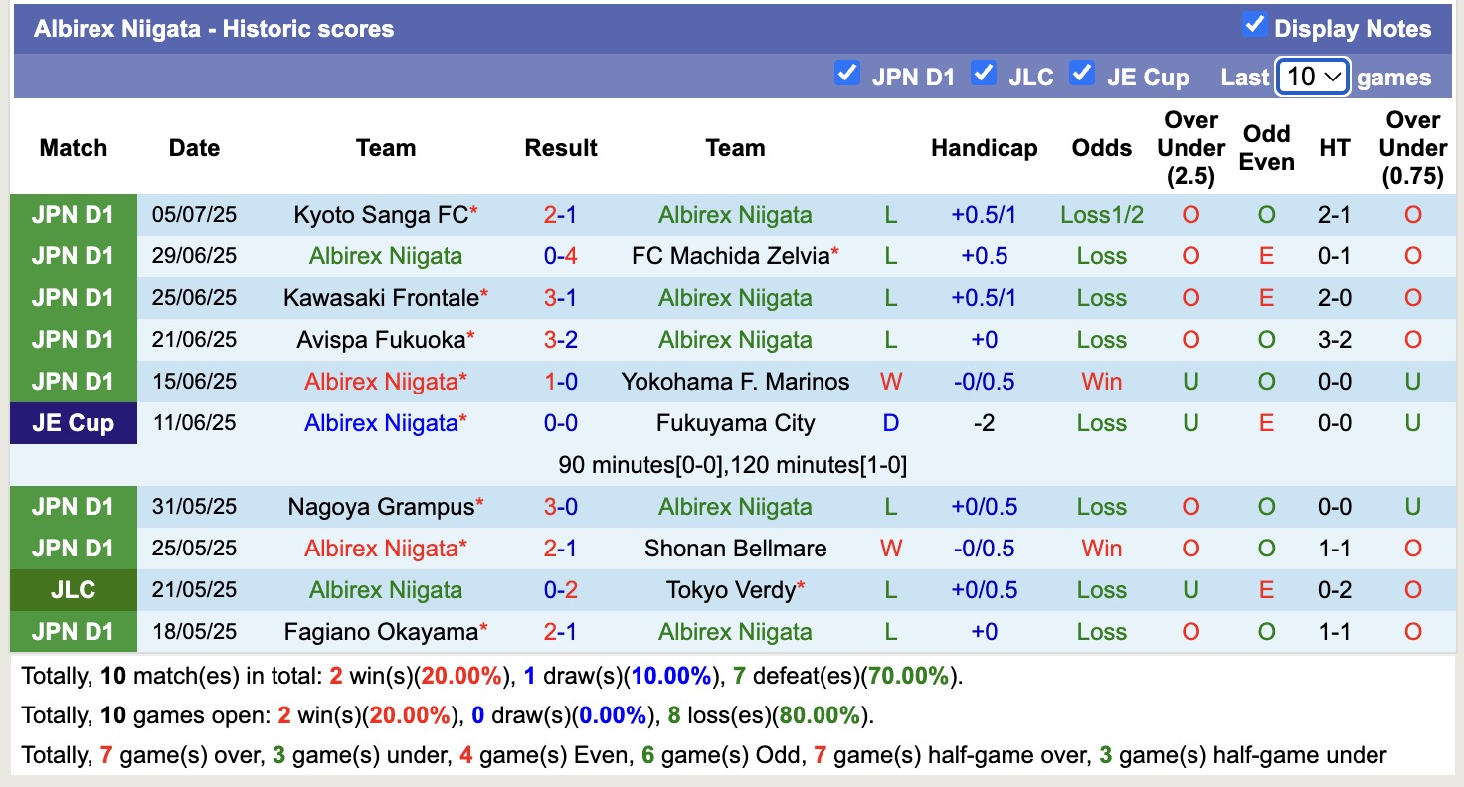Toggle the Display Notes checkbox
1464x787 pixels.
tap(1254, 26)
